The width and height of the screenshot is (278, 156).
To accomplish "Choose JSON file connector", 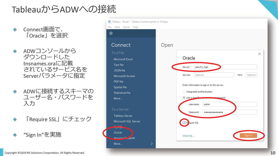I will pyautogui.click(x=119, y=71).
